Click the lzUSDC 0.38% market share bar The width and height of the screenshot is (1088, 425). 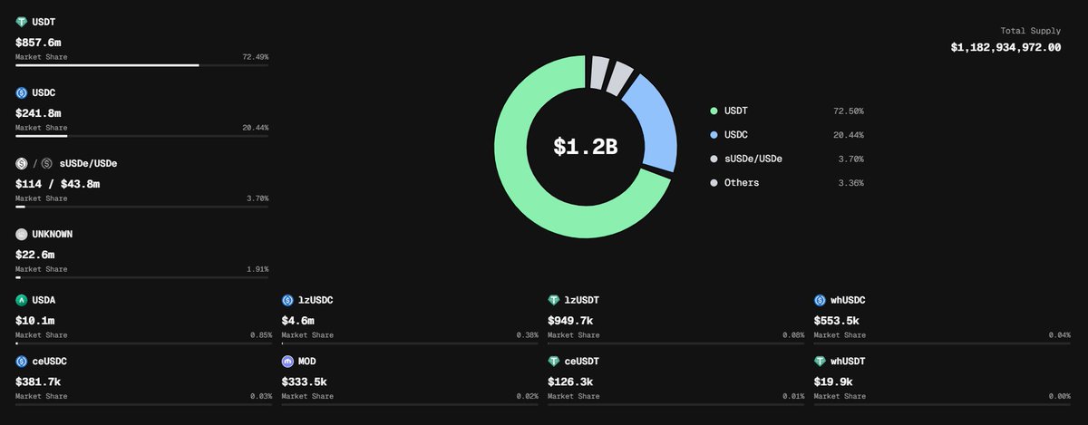[410, 343]
